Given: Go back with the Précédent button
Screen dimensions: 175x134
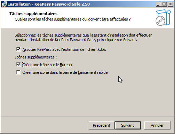Looking at the screenshot, I should point(102,125).
